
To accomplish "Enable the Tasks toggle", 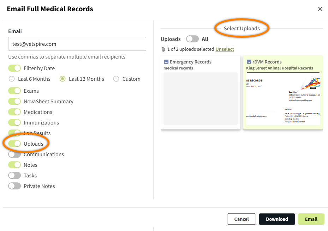I will (14, 176).
